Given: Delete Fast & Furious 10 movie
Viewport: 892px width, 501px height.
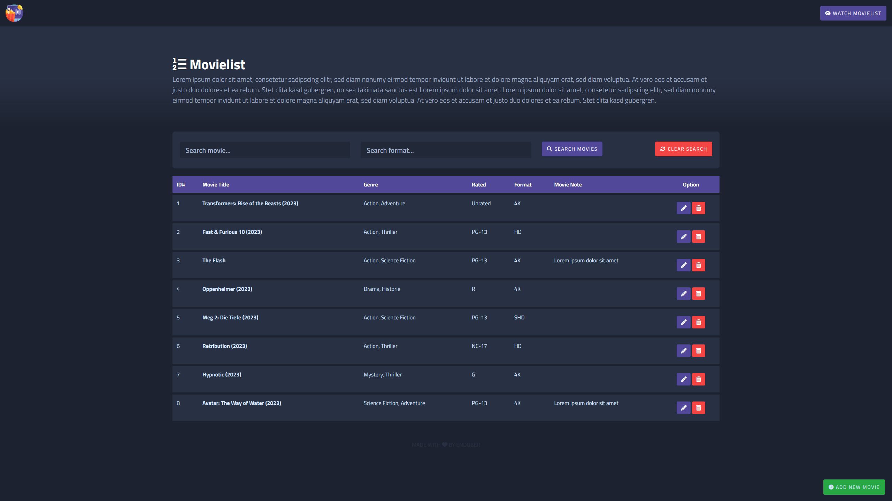Looking at the screenshot, I should pos(698,237).
